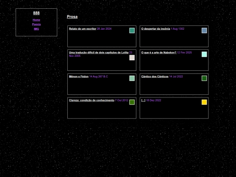Click pale cyan swatch on Nabokov card

point(204,54)
